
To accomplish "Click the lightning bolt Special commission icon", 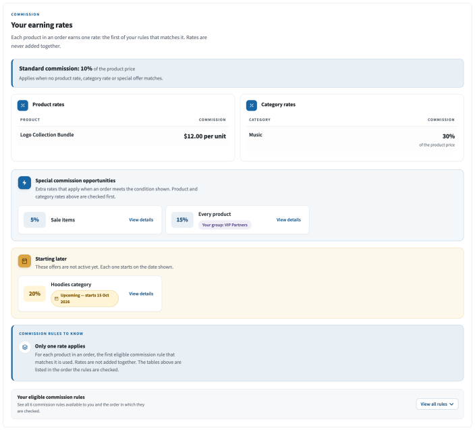I will pos(24,183).
